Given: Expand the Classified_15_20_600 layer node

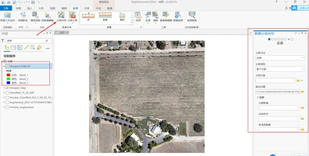Looking at the screenshot, I should coord(4,93).
